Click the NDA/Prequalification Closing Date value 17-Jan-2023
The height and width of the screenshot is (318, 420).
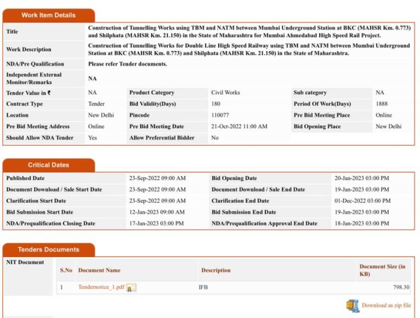pos(156,223)
